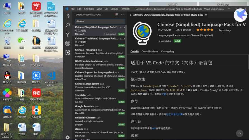Open the Source Control view
The width and height of the screenshot is (249, 140).
pos(68,34)
